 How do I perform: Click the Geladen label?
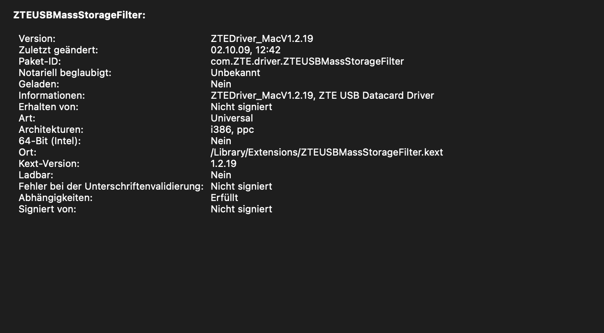39,84
